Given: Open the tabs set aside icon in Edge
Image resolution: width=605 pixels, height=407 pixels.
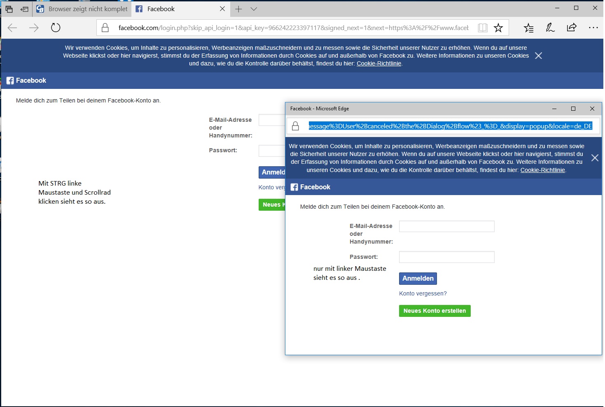Looking at the screenshot, I should point(9,9).
